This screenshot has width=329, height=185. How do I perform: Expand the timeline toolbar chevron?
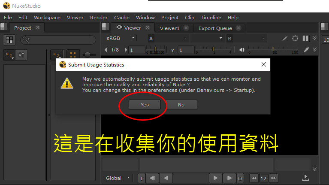click(315, 169)
